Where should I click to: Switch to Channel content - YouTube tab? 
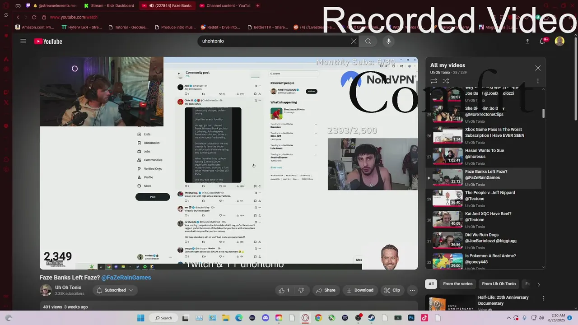(224, 5)
